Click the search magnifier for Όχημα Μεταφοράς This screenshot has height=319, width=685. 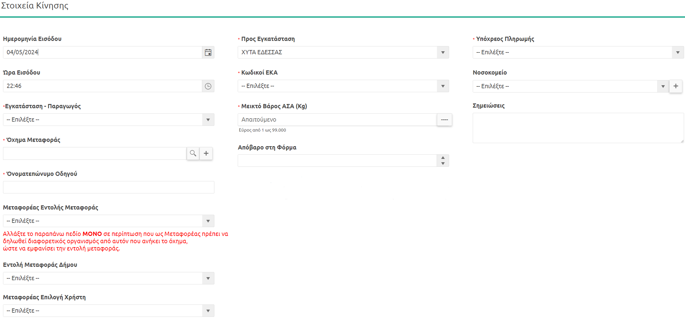click(x=193, y=153)
